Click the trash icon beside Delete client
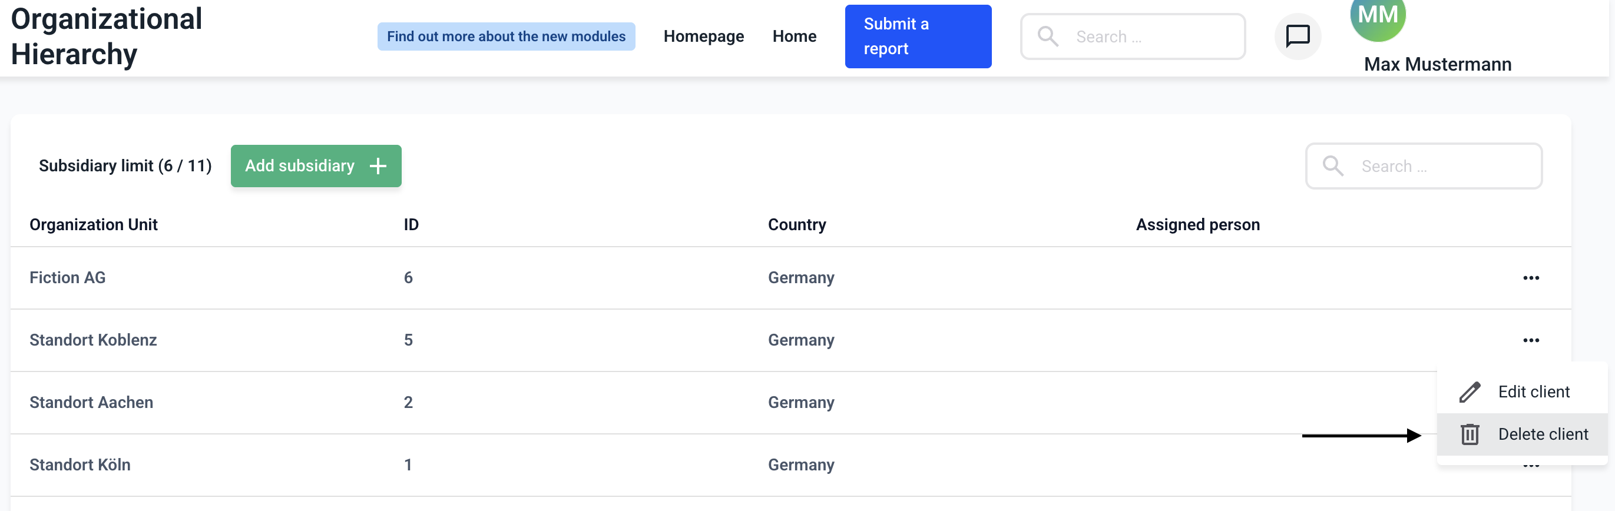The height and width of the screenshot is (511, 1615). click(1469, 434)
